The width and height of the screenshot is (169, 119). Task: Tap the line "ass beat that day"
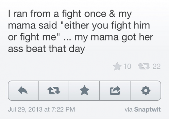[x=46, y=49]
